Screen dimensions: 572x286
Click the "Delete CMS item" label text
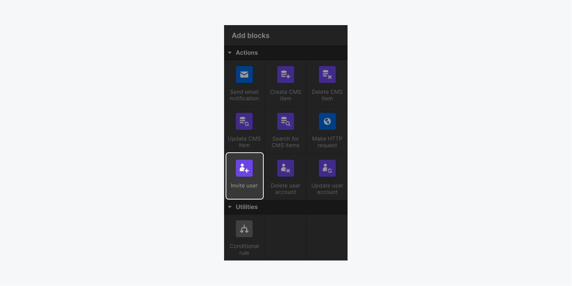(x=327, y=95)
